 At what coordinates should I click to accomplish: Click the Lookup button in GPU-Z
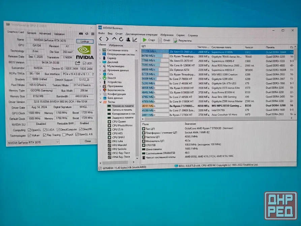point(85,41)
